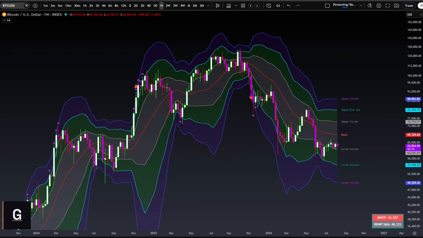This screenshot has width=423, height=238.
Task: Open the Streaming layout name dropdown arrow
Action: [x=360, y=6]
